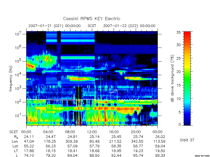Viewport: 210px width, 157px height.
Task: Click the 08:00 time axis label
Action: pyautogui.click(x=70, y=132)
